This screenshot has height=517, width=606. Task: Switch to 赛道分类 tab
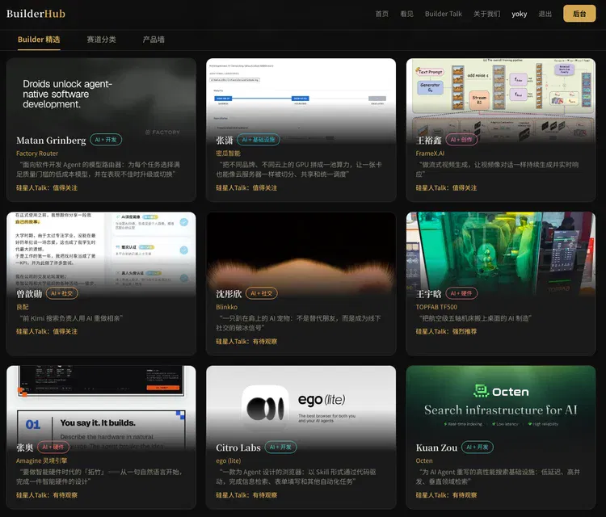(x=101, y=40)
